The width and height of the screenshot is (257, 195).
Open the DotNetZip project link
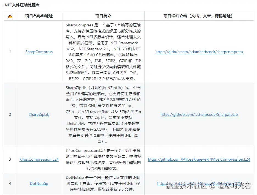pyautogui.click(x=39, y=183)
